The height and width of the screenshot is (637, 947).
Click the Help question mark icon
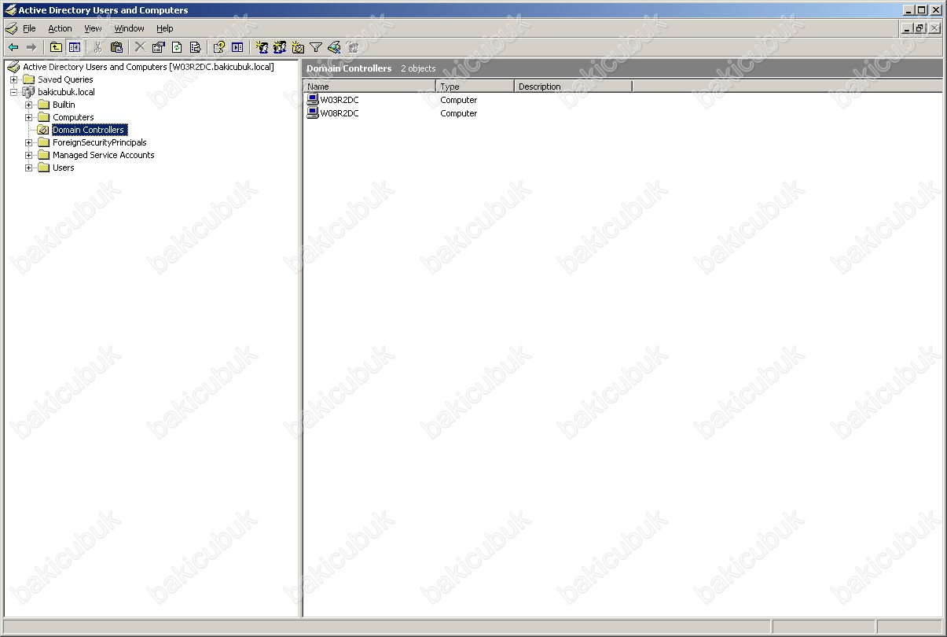[219, 47]
